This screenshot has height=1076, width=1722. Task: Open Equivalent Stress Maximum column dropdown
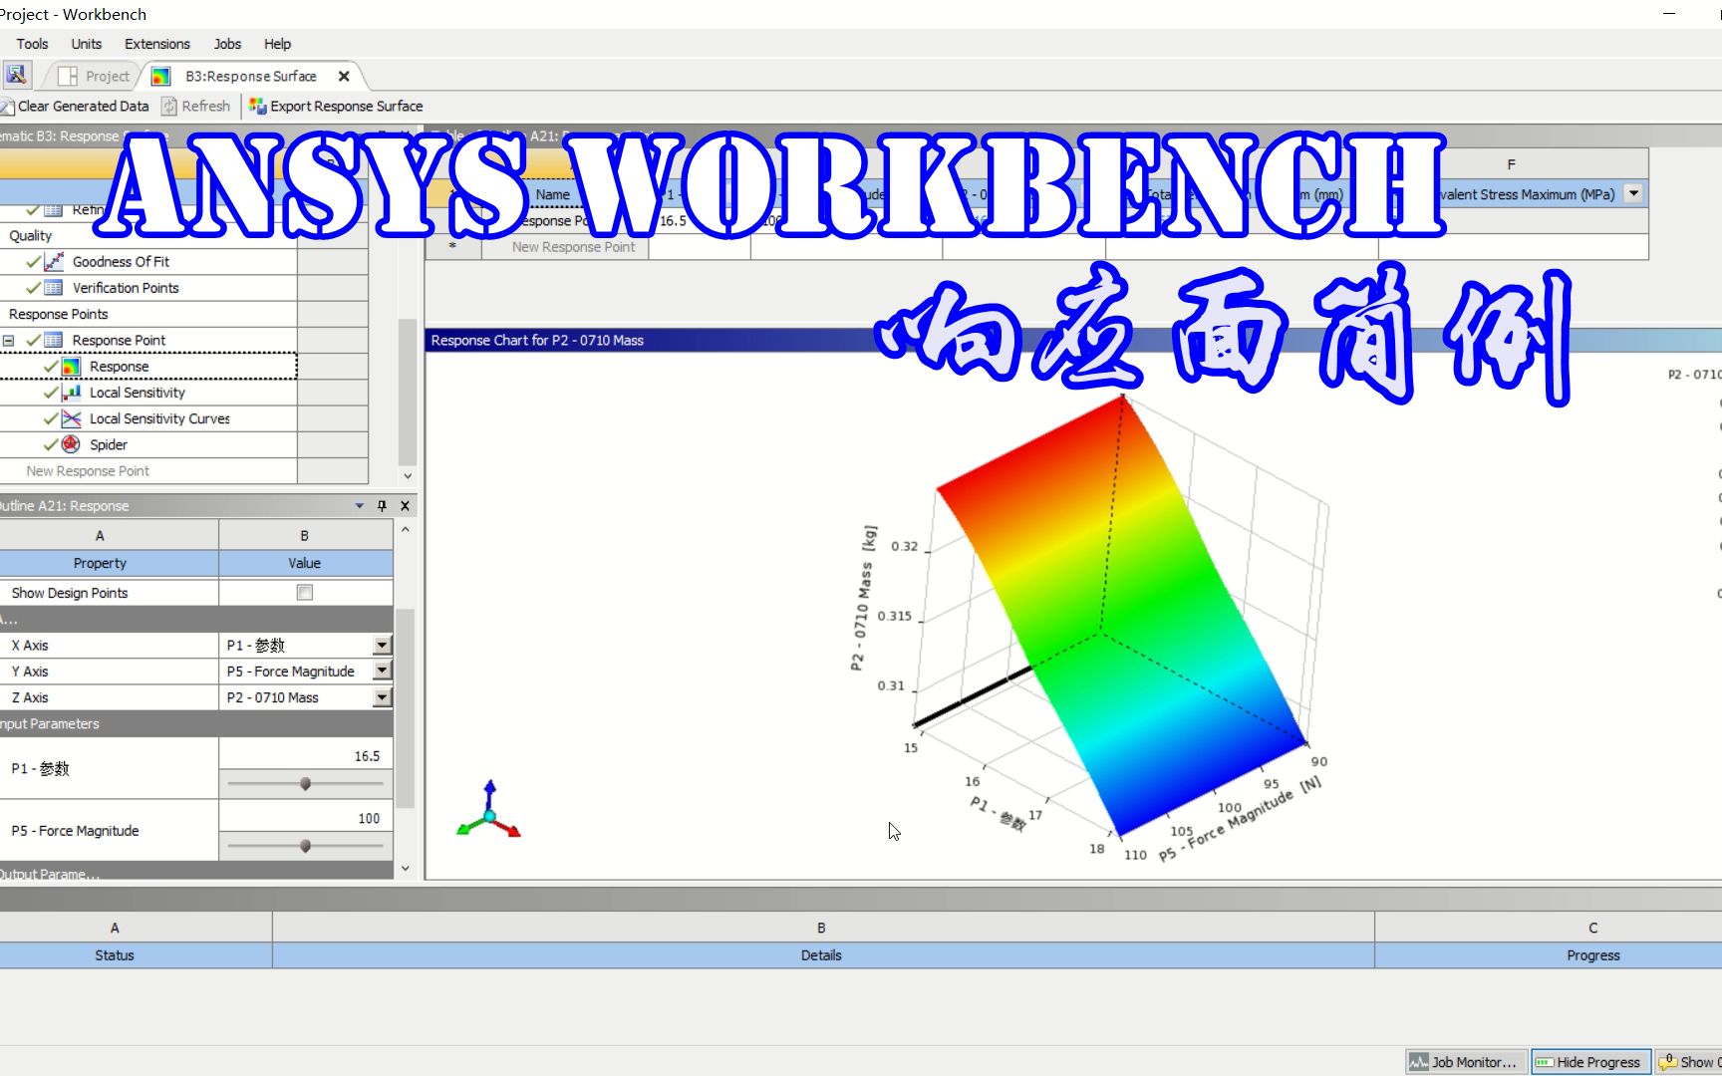1633,194
